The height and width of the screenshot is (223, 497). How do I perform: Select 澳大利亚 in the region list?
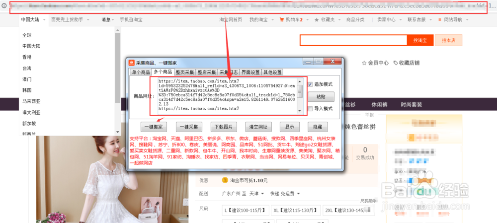[31, 112]
